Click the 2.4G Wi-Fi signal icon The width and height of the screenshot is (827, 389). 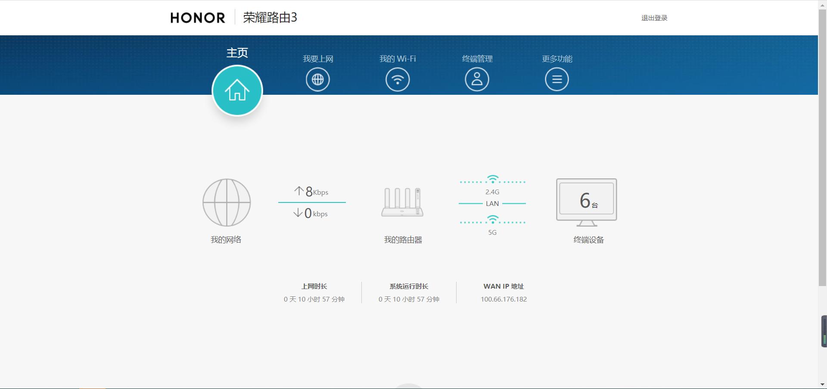point(493,178)
